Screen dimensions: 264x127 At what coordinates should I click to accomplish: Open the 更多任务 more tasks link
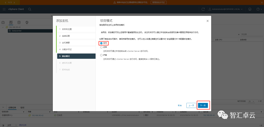pos(23,125)
